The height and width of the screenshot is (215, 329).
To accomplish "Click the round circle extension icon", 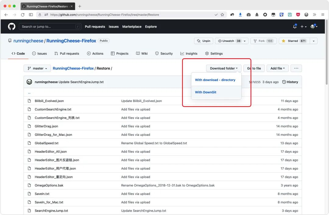I will [265, 15].
